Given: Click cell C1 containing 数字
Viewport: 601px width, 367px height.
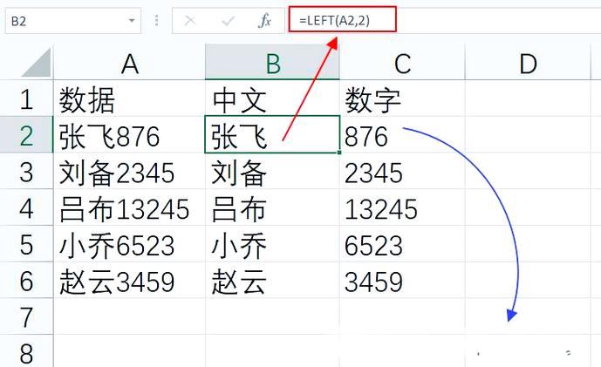Looking at the screenshot, I should tap(402, 99).
